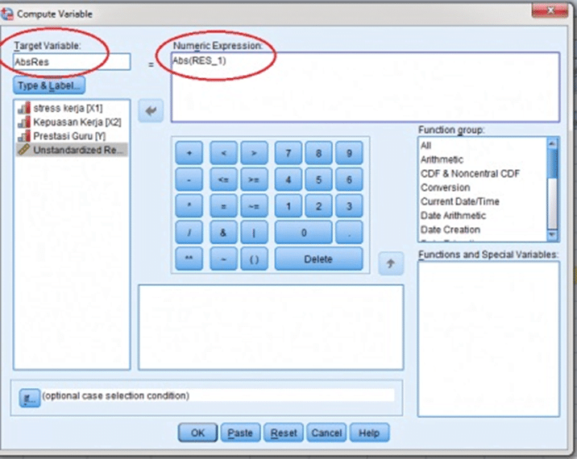Select Kepuasan Kerja [X2] variable
The image size is (577, 459).
tap(72, 122)
